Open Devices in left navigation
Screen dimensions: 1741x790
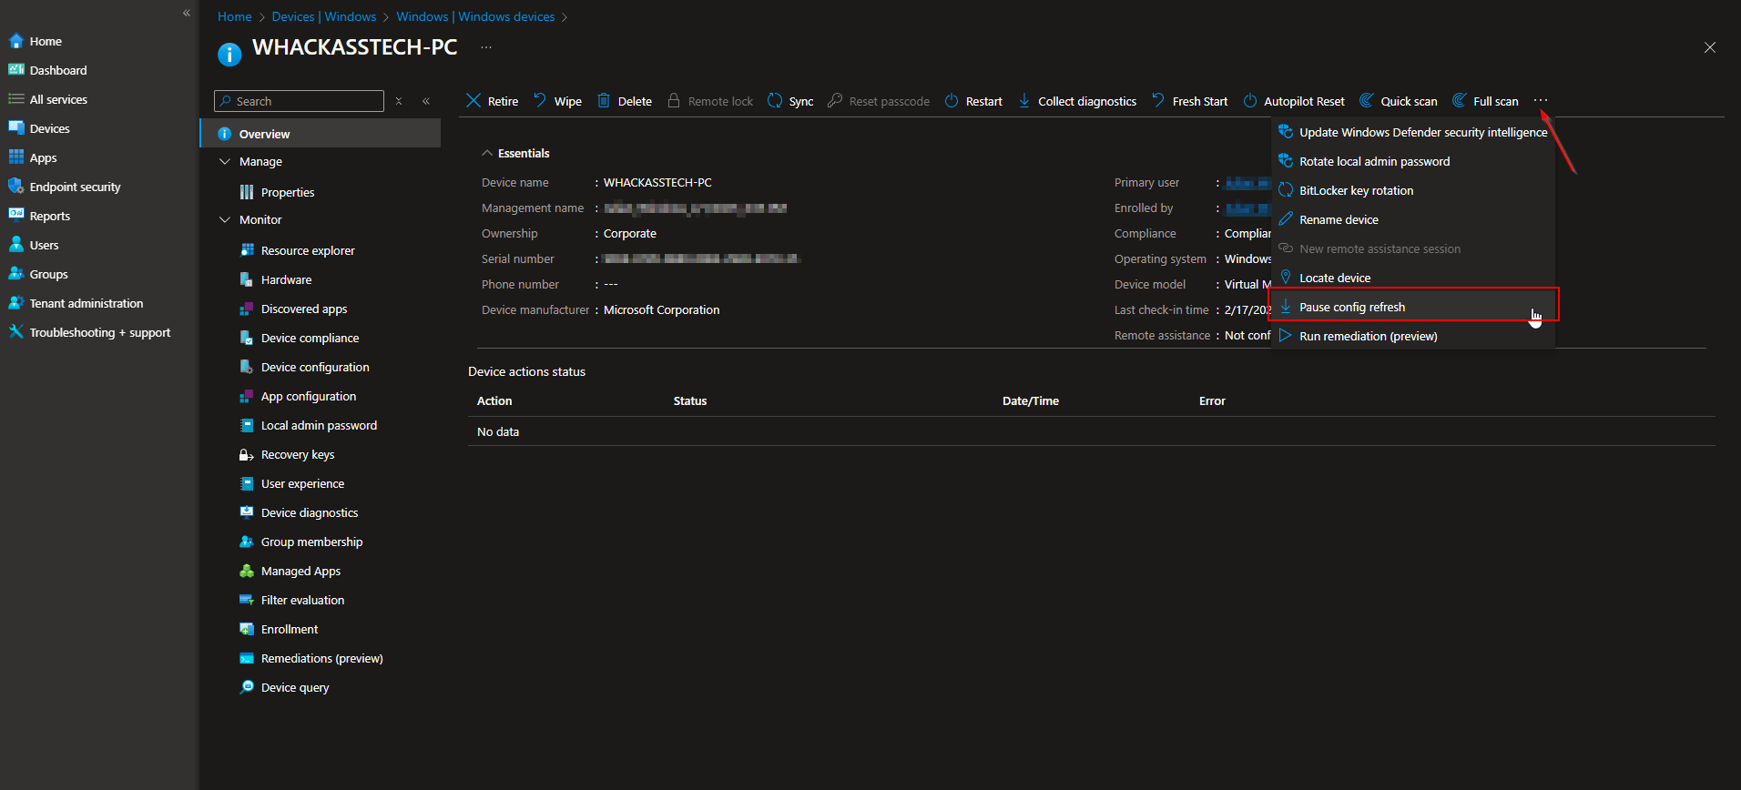pyautogui.click(x=39, y=128)
